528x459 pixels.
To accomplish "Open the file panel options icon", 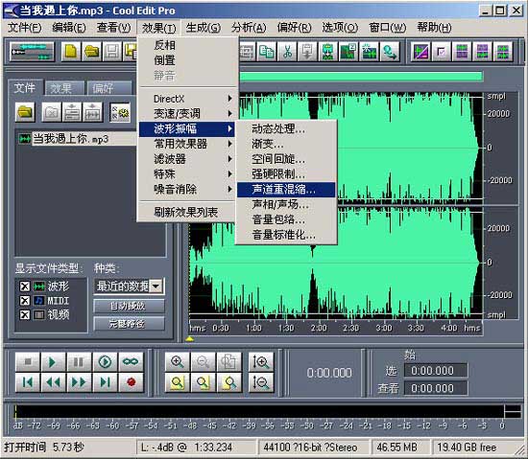I will point(120,112).
